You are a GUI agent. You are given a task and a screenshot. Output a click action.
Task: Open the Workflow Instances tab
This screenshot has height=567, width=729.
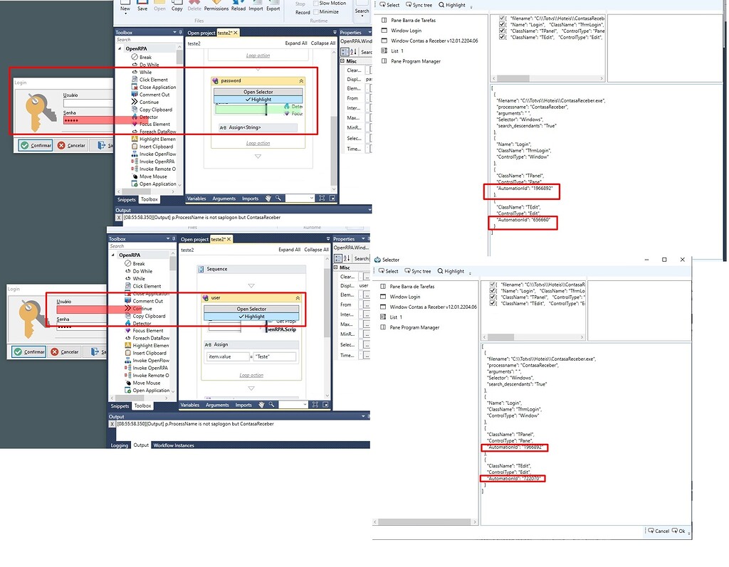click(174, 445)
